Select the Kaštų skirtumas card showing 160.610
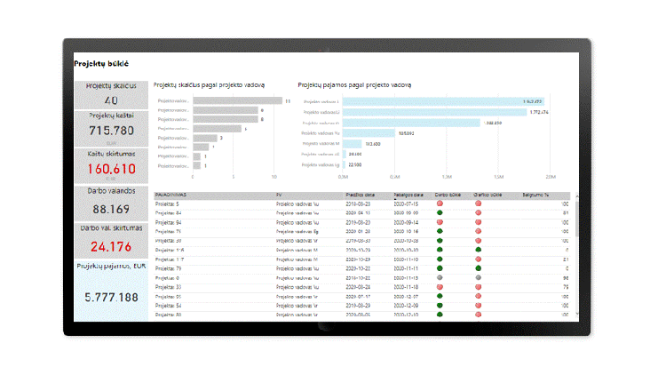666x375 pixels. pos(111,165)
